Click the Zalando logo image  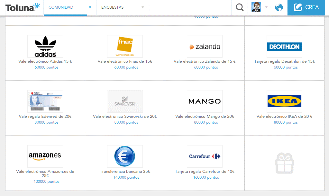[x=205, y=46]
